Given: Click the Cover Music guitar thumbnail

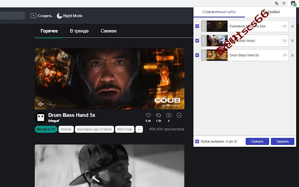Looking at the screenshot, I should click(x=217, y=41).
